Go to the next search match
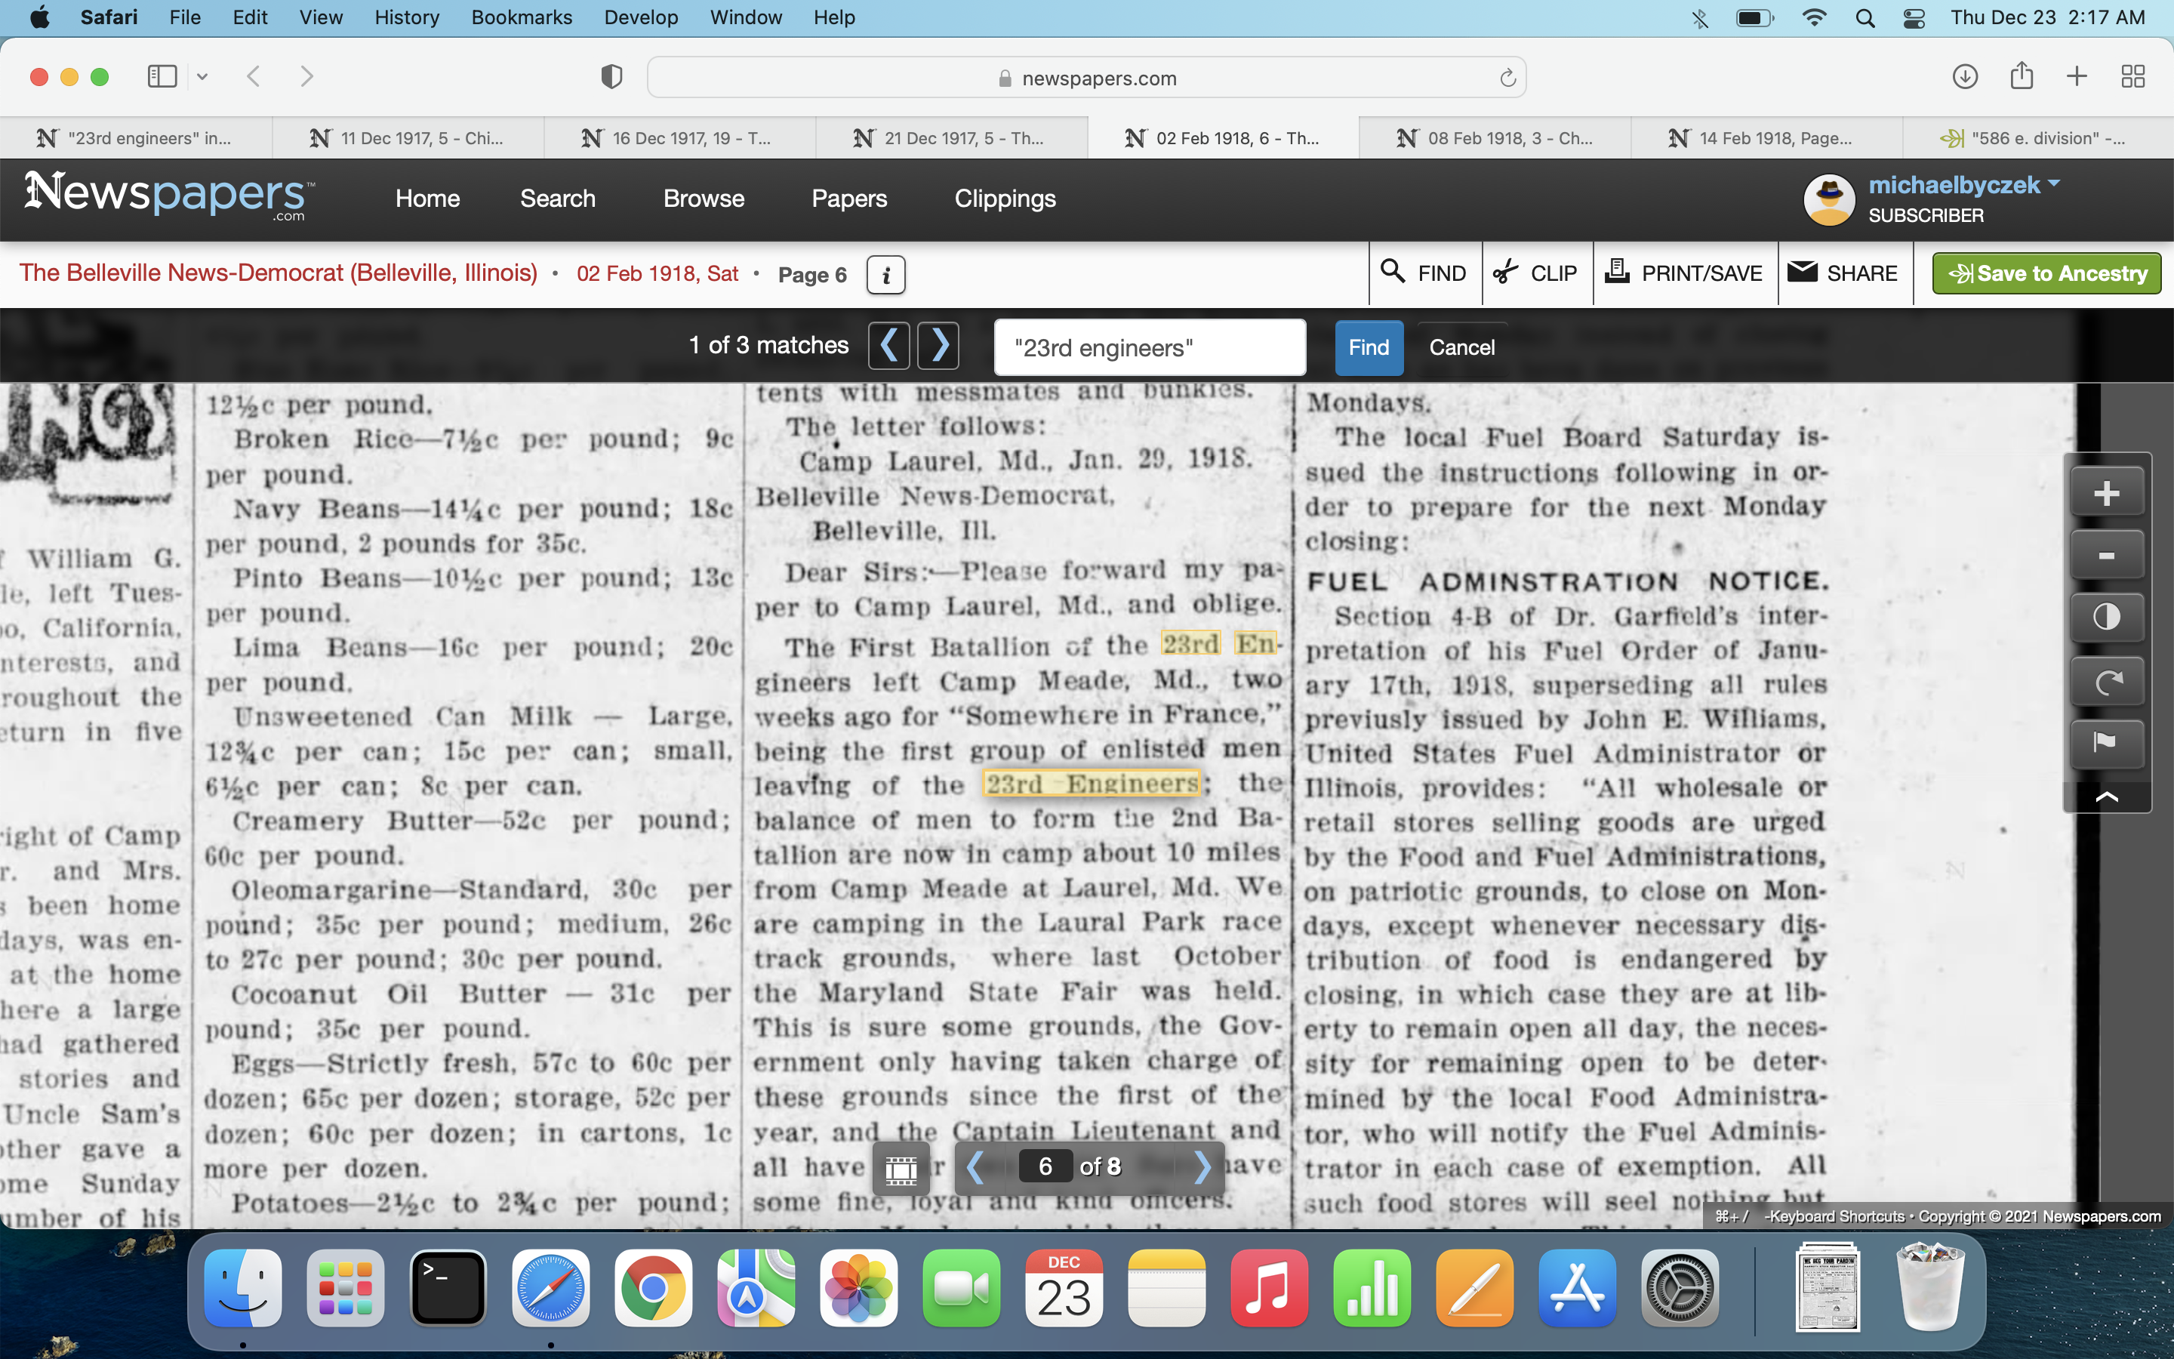Viewport: 2174px width, 1359px height. pyautogui.click(x=939, y=345)
